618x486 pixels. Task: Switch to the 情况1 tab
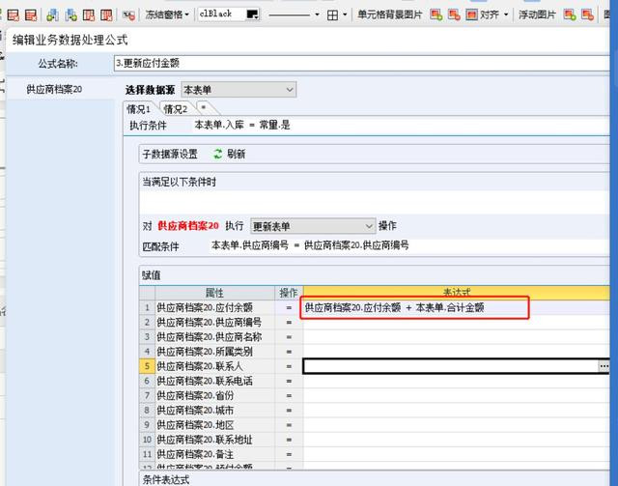[139, 109]
